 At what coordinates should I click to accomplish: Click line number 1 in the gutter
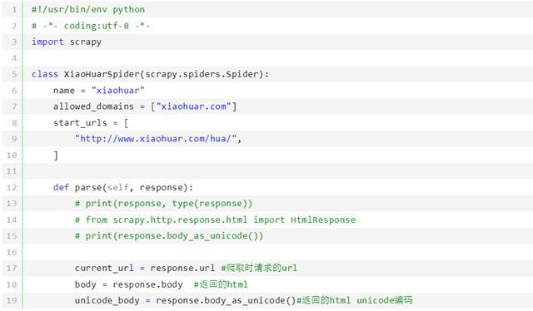14,9
